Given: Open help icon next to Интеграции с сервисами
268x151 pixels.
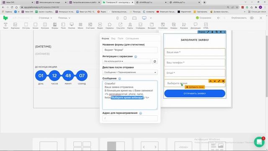Looking at the screenshot, I should point(136,57).
